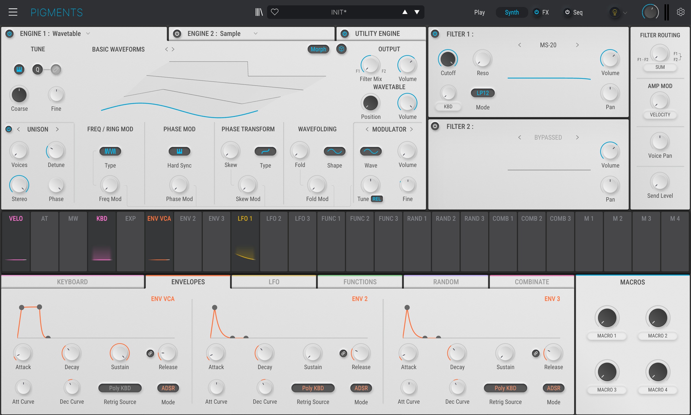
Task: Select VELO modulation source slot
Action: (x=16, y=241)
